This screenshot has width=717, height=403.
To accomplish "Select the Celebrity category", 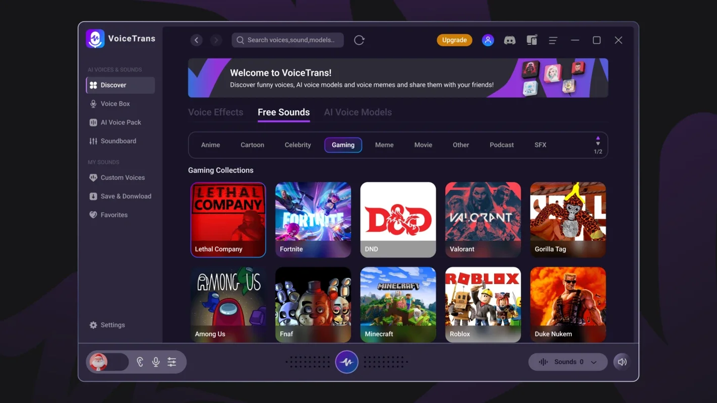I will (x=297, y=145).
